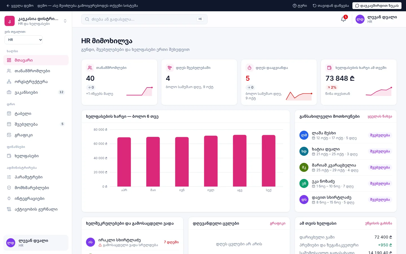Click the უწყისის გახსნა link
Screen dimensions: 406x254
coord(378,223)
